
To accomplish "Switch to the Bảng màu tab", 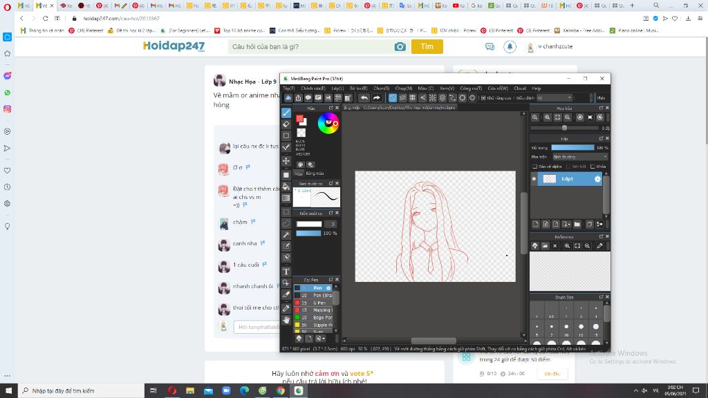I will click(x=315, y=173).
